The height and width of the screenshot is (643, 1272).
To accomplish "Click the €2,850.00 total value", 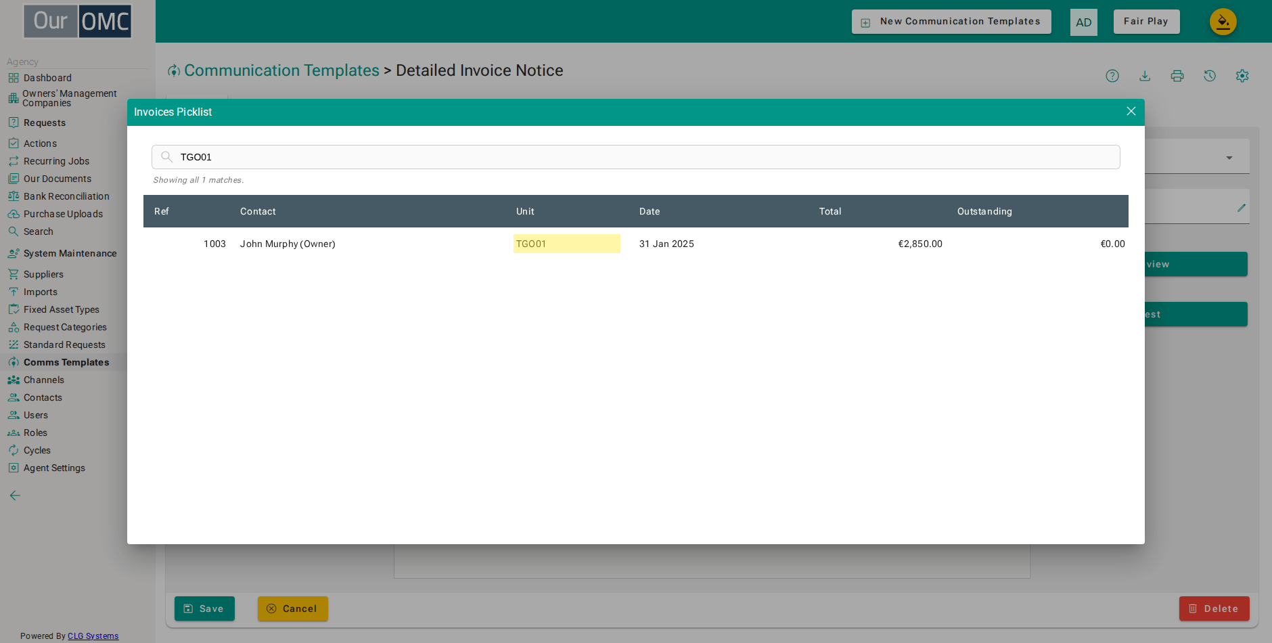I will [x=920, y=244].
